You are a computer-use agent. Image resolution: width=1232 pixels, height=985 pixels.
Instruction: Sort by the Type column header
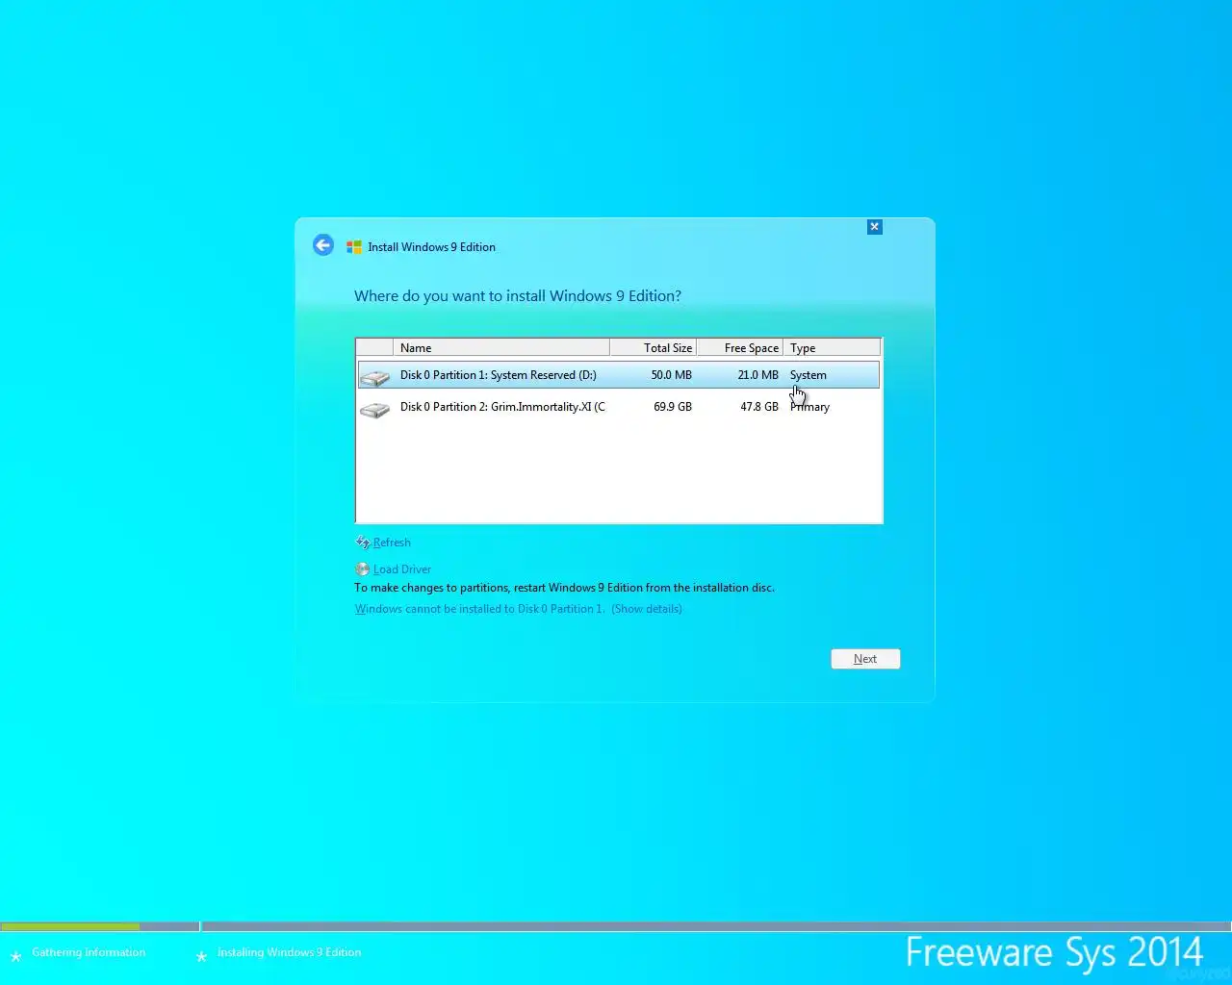(832, 348)
